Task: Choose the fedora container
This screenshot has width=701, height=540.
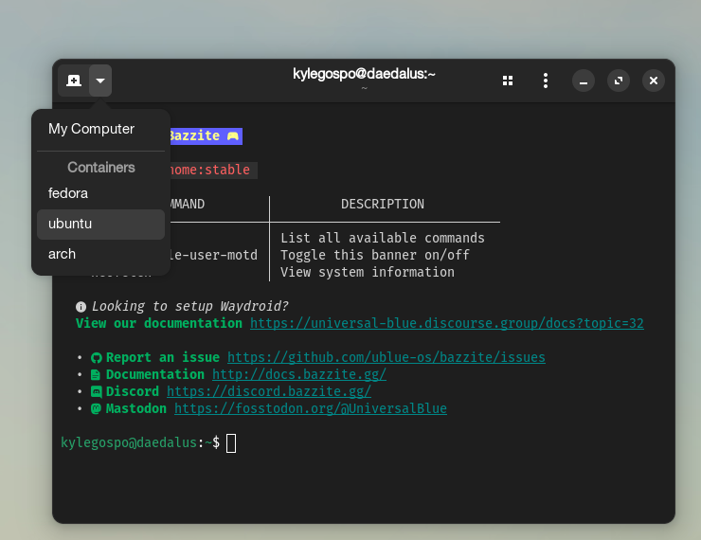Action: (x=101, y=193)
